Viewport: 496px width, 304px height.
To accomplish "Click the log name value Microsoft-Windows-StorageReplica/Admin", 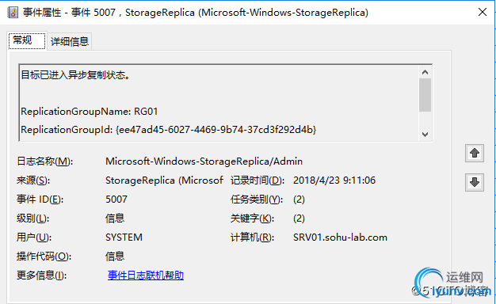I will point(204,161).
